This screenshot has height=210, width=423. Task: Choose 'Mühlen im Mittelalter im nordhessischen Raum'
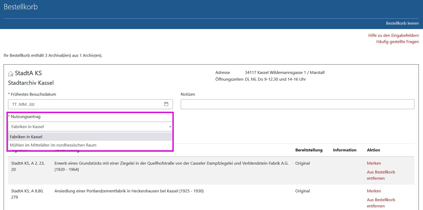[x=90, y=145]
